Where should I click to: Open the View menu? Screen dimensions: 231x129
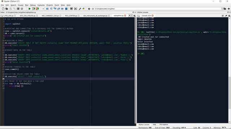[63, 5]
